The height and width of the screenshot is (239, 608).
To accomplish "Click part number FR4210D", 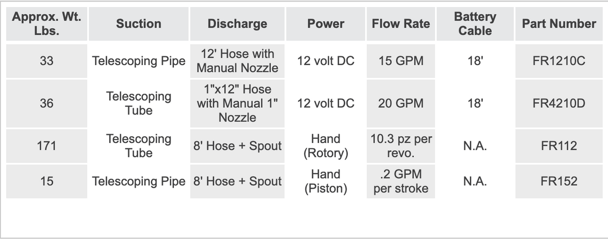I will 559,103.
